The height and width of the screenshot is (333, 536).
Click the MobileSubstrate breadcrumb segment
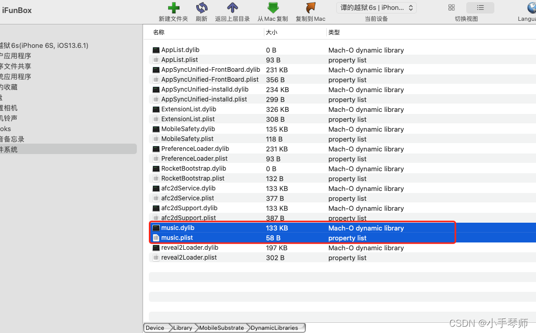(222, 328)
